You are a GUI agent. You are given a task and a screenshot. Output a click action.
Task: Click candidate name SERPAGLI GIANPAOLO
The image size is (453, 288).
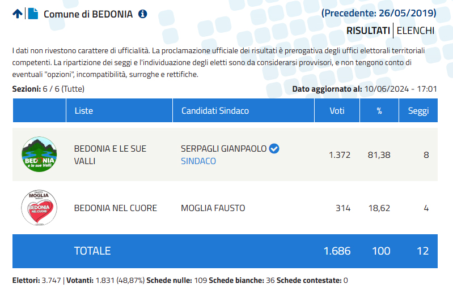click(x=223, y=148)
